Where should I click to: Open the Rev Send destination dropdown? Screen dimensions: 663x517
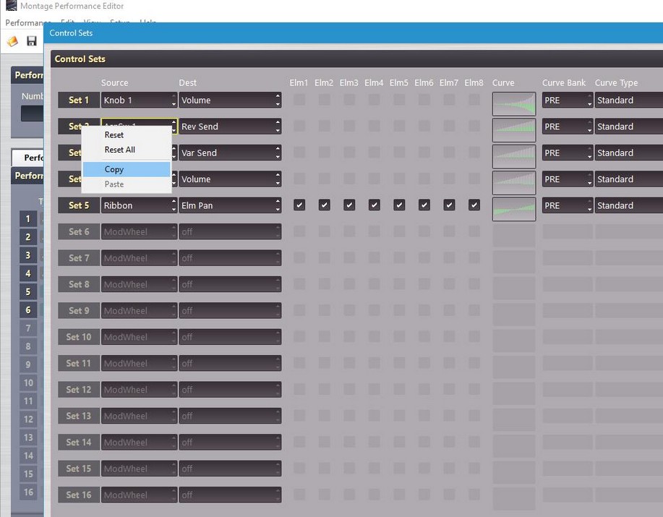point(230,127)
